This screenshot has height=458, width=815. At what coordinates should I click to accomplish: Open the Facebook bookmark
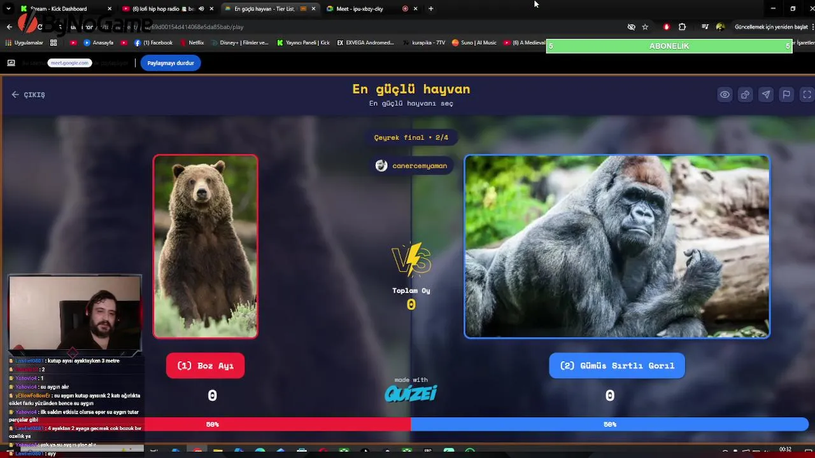[x=153, y=43]
